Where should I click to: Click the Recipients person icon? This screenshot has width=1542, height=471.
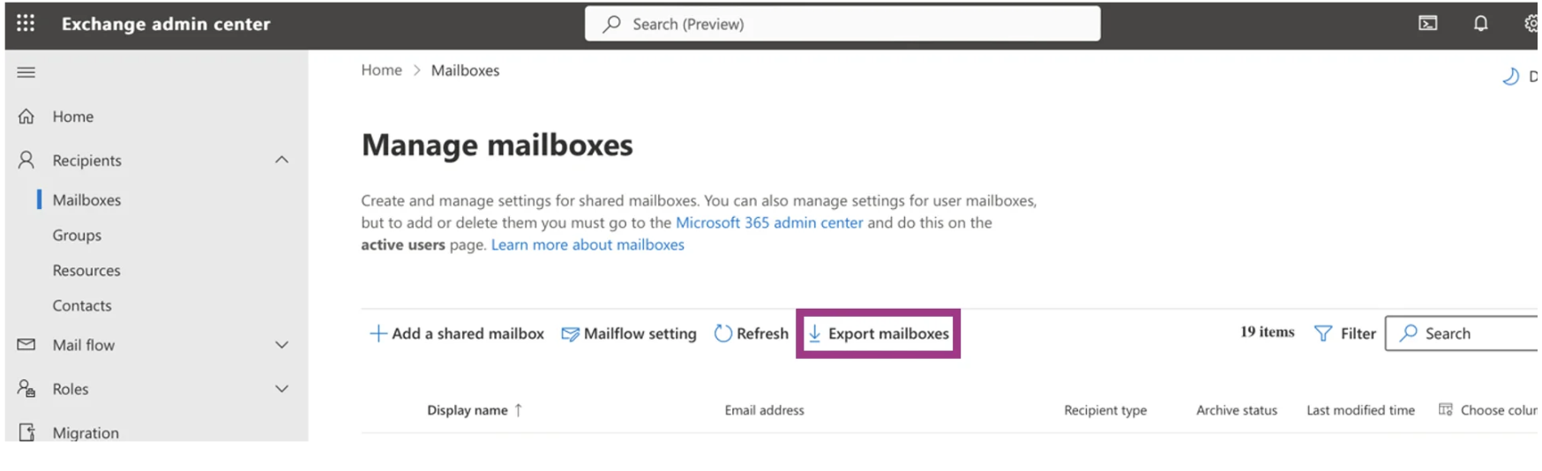(26, 160)
